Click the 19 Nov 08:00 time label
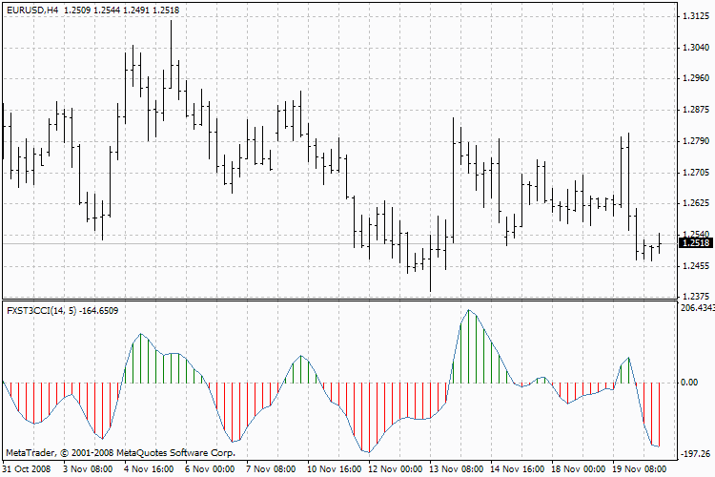The image size is (715, 477). tap(640, 469)
